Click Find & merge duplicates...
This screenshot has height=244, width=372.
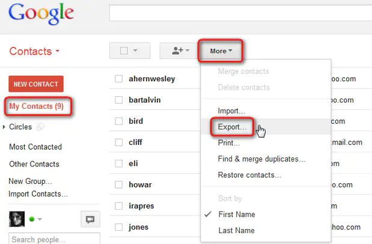tap(261, 159)
